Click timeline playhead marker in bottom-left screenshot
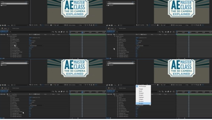The height and width of the screenshot is (120, 212). click(x=82, y=92)
